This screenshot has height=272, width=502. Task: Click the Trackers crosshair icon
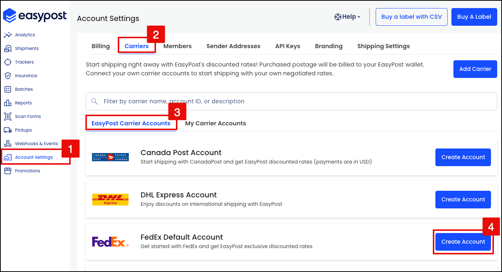tap(8, 62)
